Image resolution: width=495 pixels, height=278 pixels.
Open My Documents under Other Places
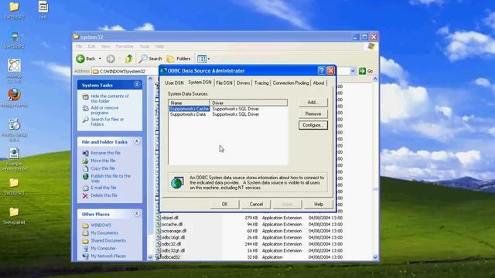(104, 233)
